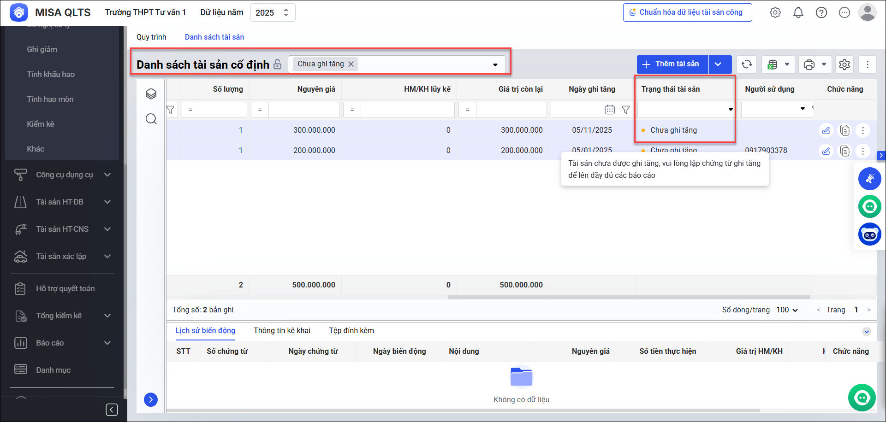Viewport: 886px width, 422px height.
Task: Open the help question mark icon
Action: coord(821,12)
